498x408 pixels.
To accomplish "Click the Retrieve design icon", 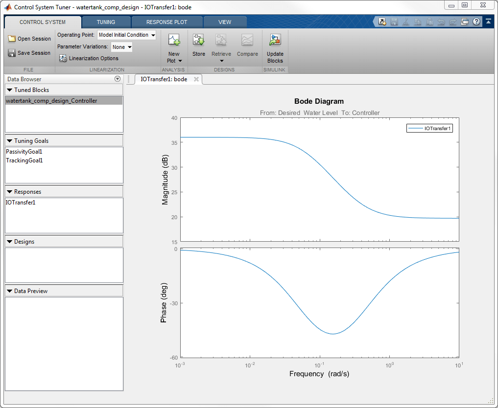I will point(221,41).
